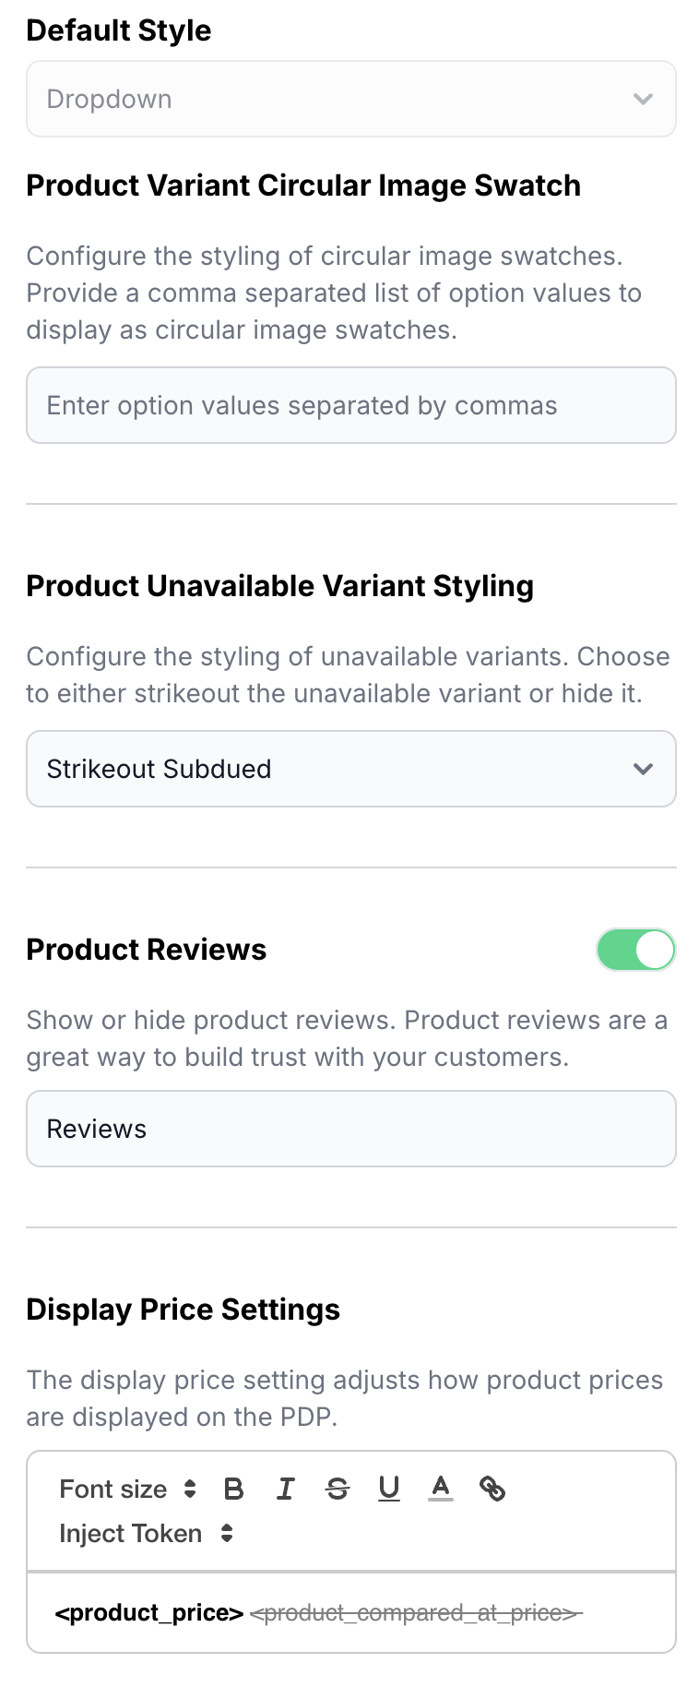This screenshot has height=1687, width=699.
Task: Click the struck-through product_compared_at_price token
Action: coord(416,1613)
